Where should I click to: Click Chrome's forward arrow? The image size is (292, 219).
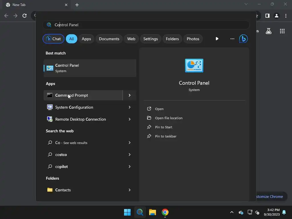[15, 16]
